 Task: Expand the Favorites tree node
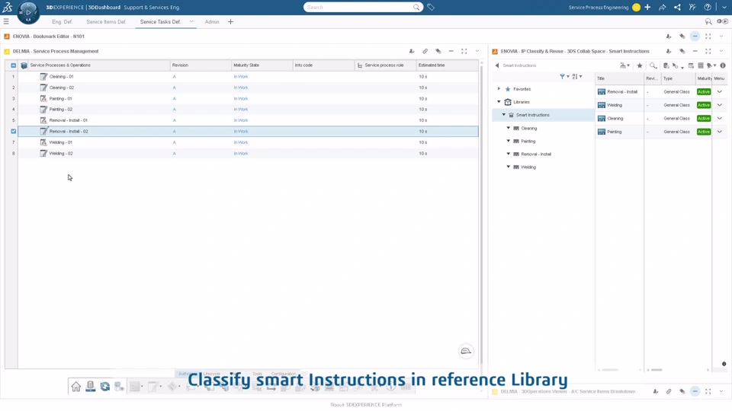click(499, 88)
